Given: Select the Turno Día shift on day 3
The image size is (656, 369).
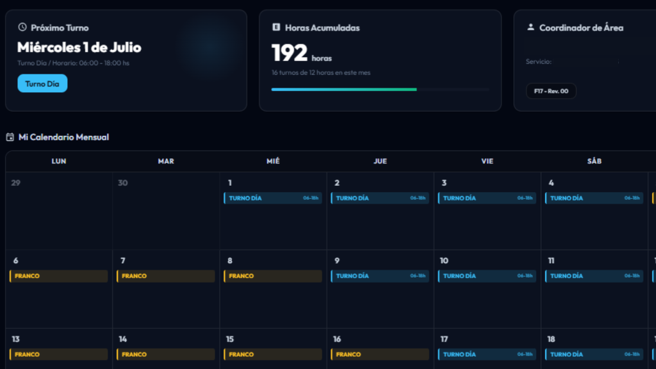Looking at the screenshot, I should tap(487, 198).
